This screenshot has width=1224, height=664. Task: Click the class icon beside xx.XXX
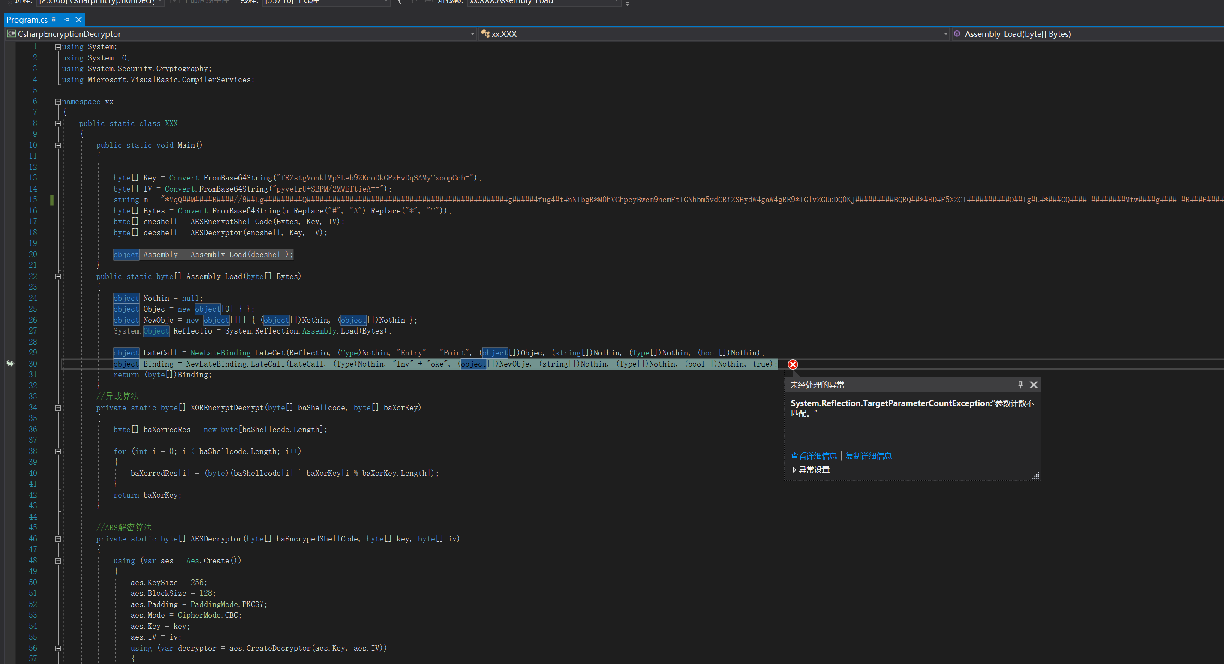click(x=486, y=34)
